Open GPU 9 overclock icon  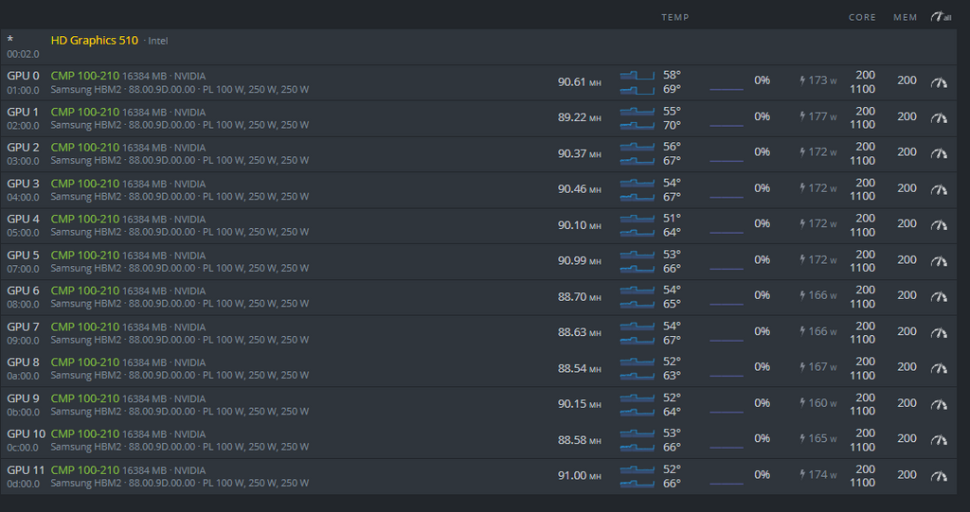[x=939, y=404]
